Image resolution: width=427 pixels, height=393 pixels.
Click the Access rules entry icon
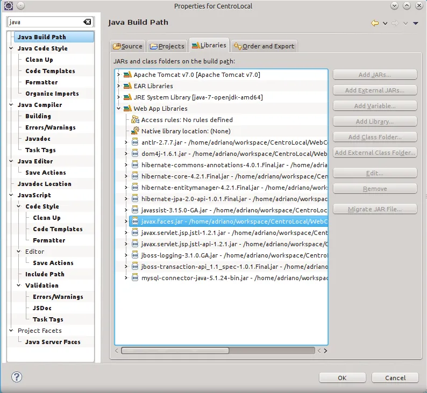[x=136, y=120]
